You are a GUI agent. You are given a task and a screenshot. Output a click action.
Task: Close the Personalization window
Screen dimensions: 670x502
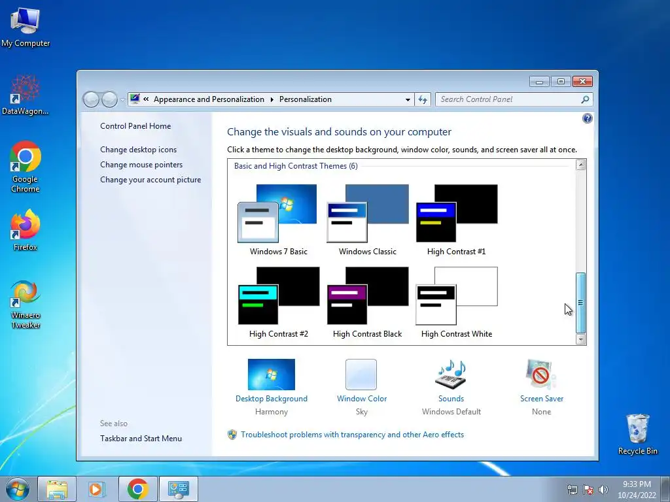582,82
